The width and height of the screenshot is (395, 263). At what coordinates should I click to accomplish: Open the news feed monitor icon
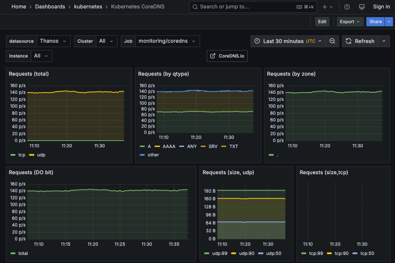pos(362,7)
